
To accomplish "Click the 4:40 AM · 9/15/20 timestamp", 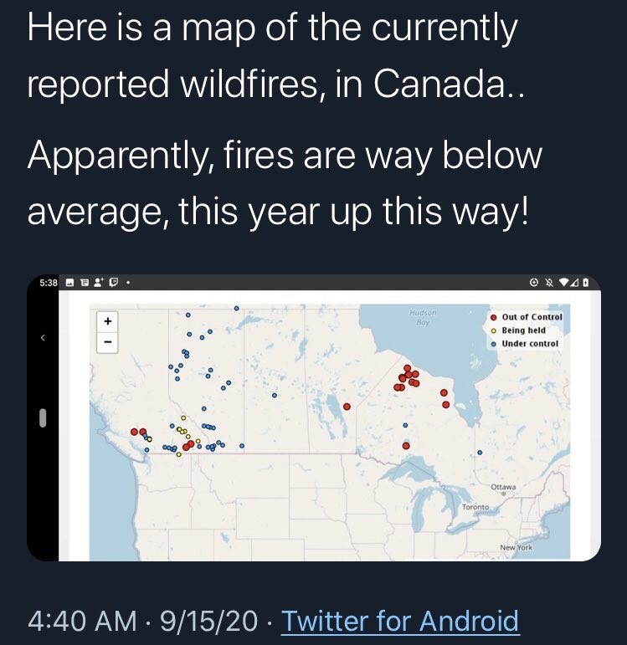I will [x=143, y=620].
